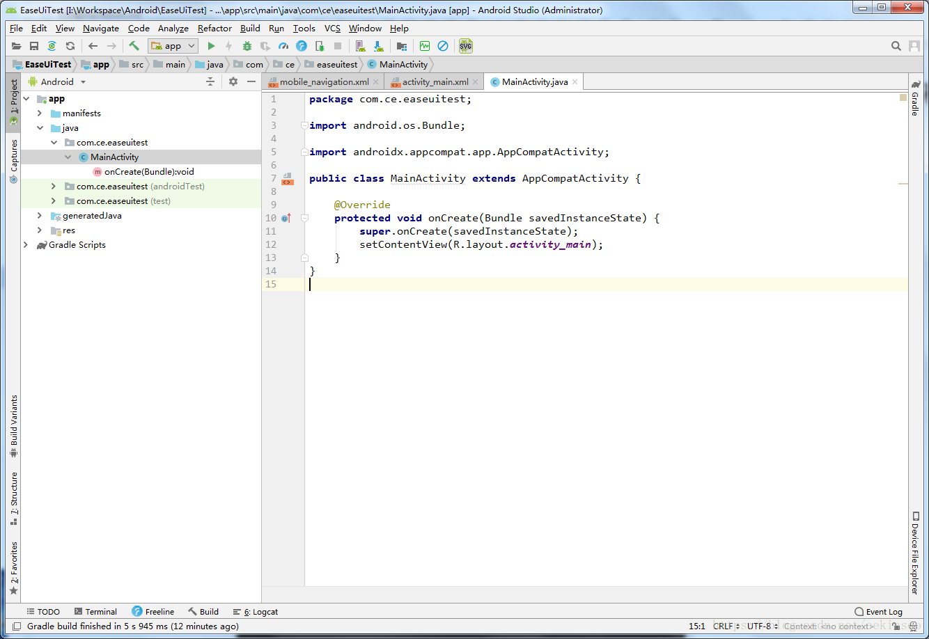Click the Refresh/Synchronize arrows icon
The width and height of the screenshot is (929, 639).
tap(70, 46)
